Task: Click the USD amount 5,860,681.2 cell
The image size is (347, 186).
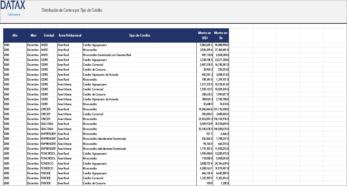Action: pyautogui.click(x=205, y=45)
